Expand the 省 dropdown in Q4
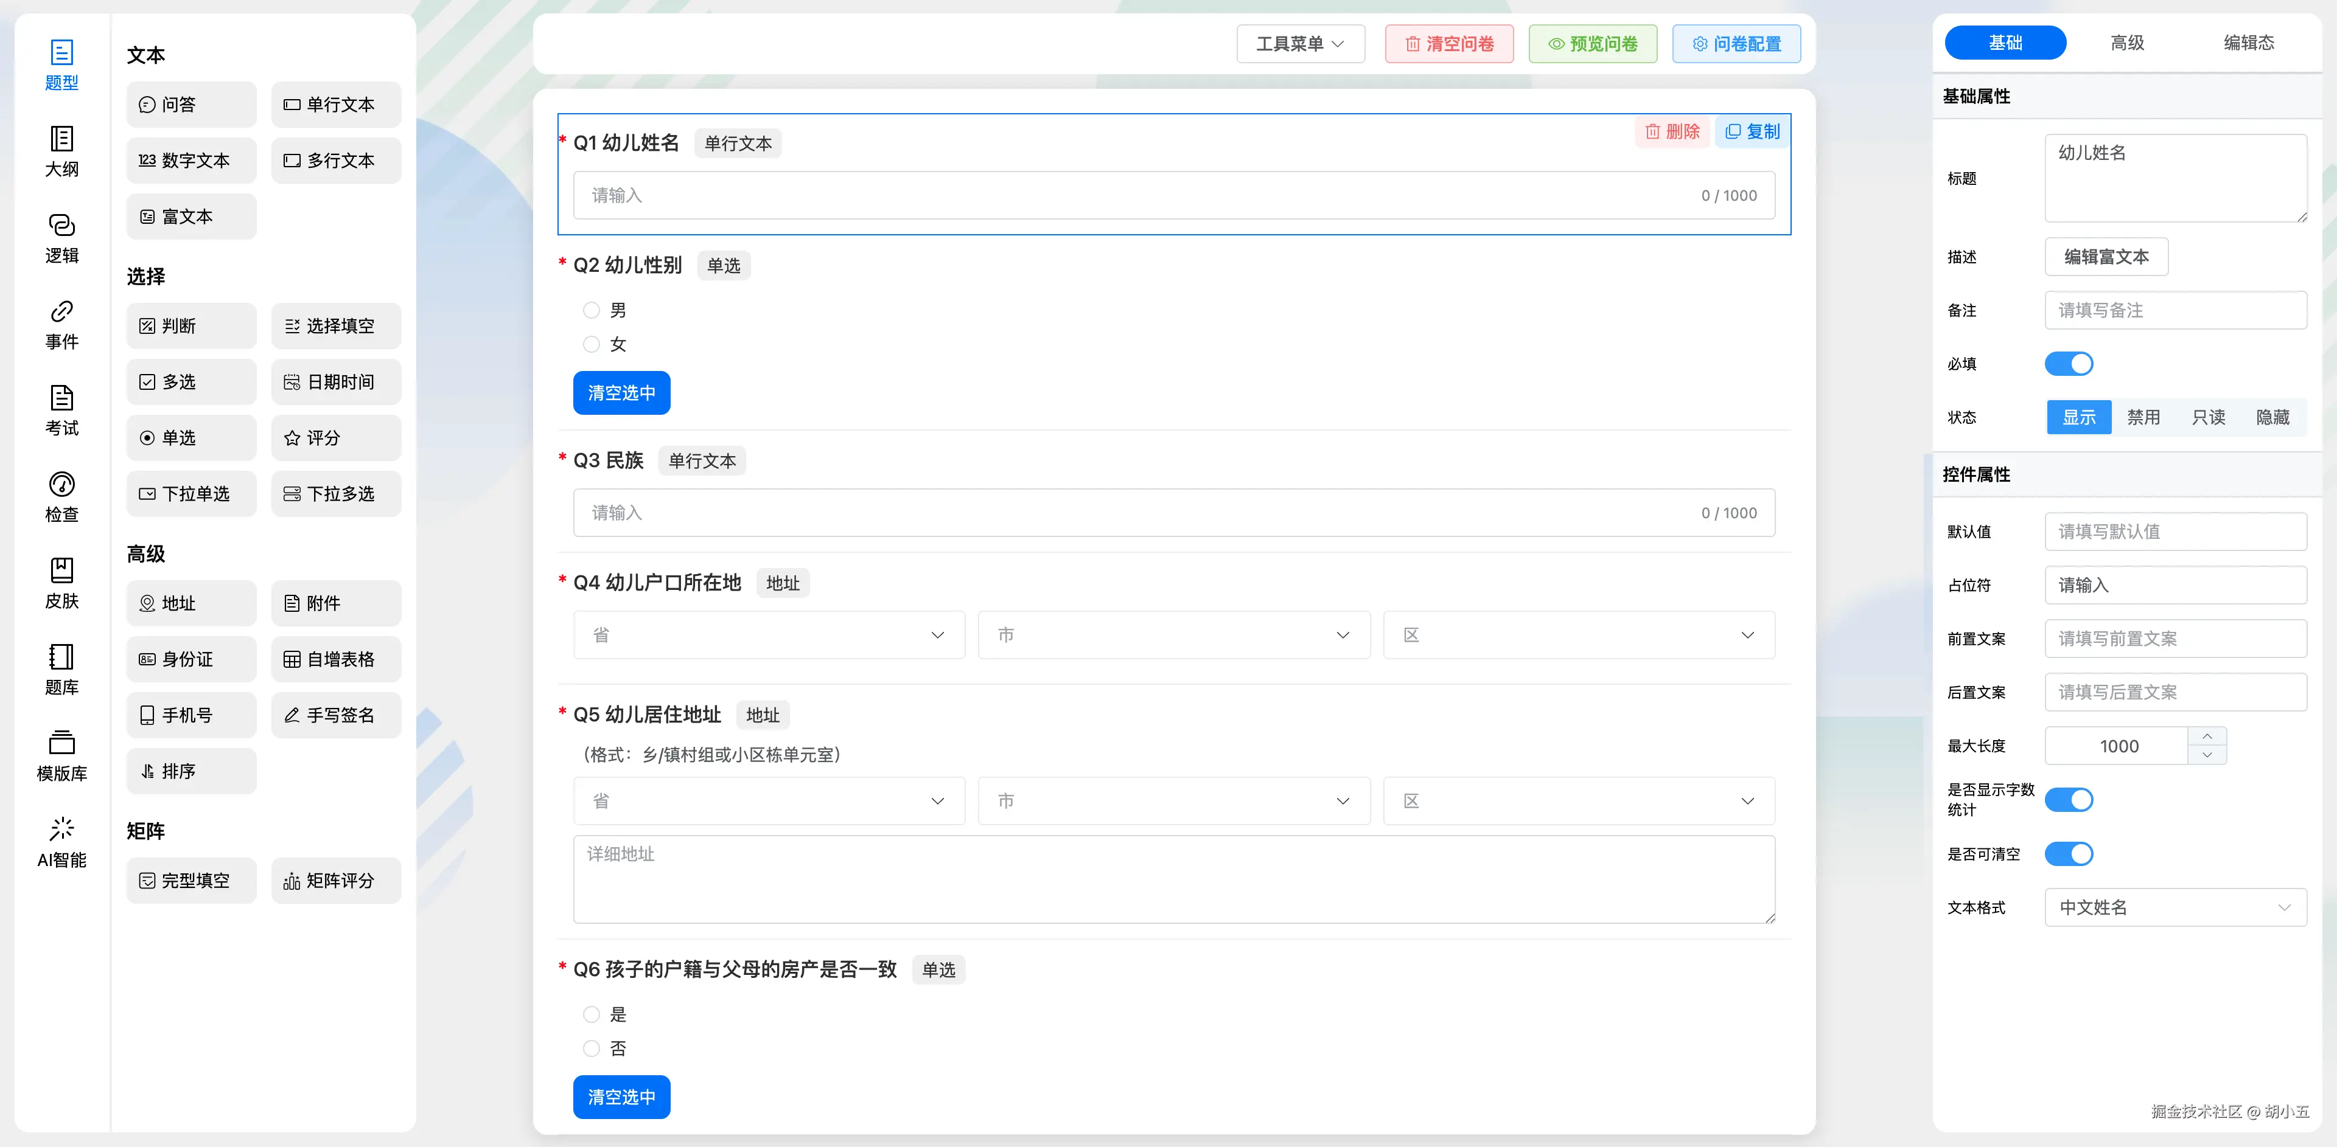 (769, 635)
